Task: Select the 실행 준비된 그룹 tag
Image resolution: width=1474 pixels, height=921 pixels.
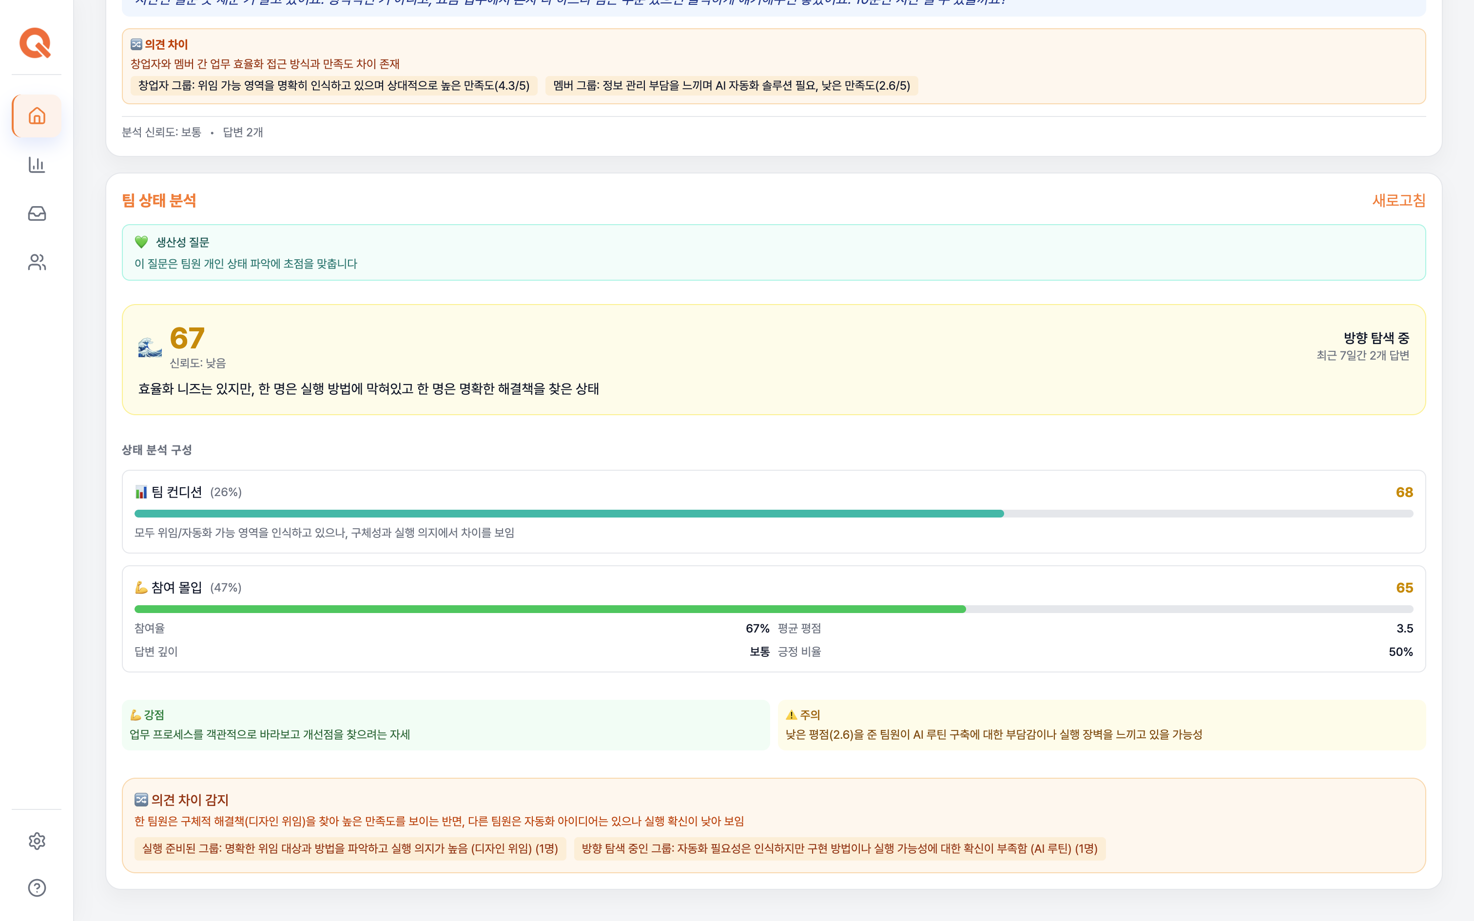Action: click(x=349, y=848)
